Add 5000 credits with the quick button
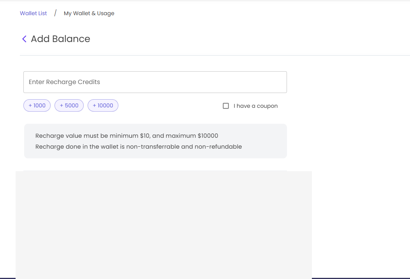This screenshot has width=410, height=279. tap(69, 105)
